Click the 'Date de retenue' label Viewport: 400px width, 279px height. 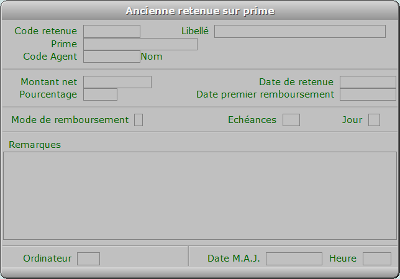pyautogui.click(x=296, y=82)
